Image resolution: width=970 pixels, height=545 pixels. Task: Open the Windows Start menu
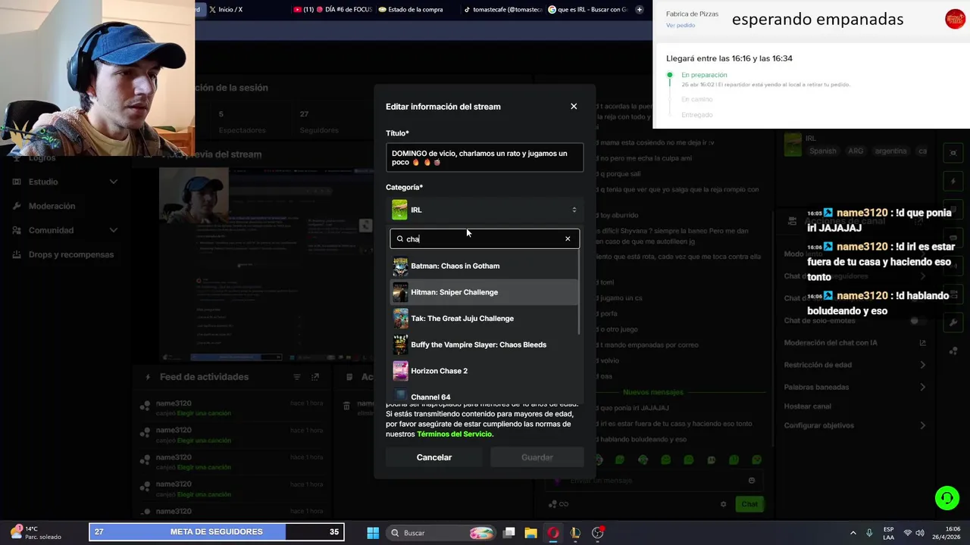click(x=373, y=533)
